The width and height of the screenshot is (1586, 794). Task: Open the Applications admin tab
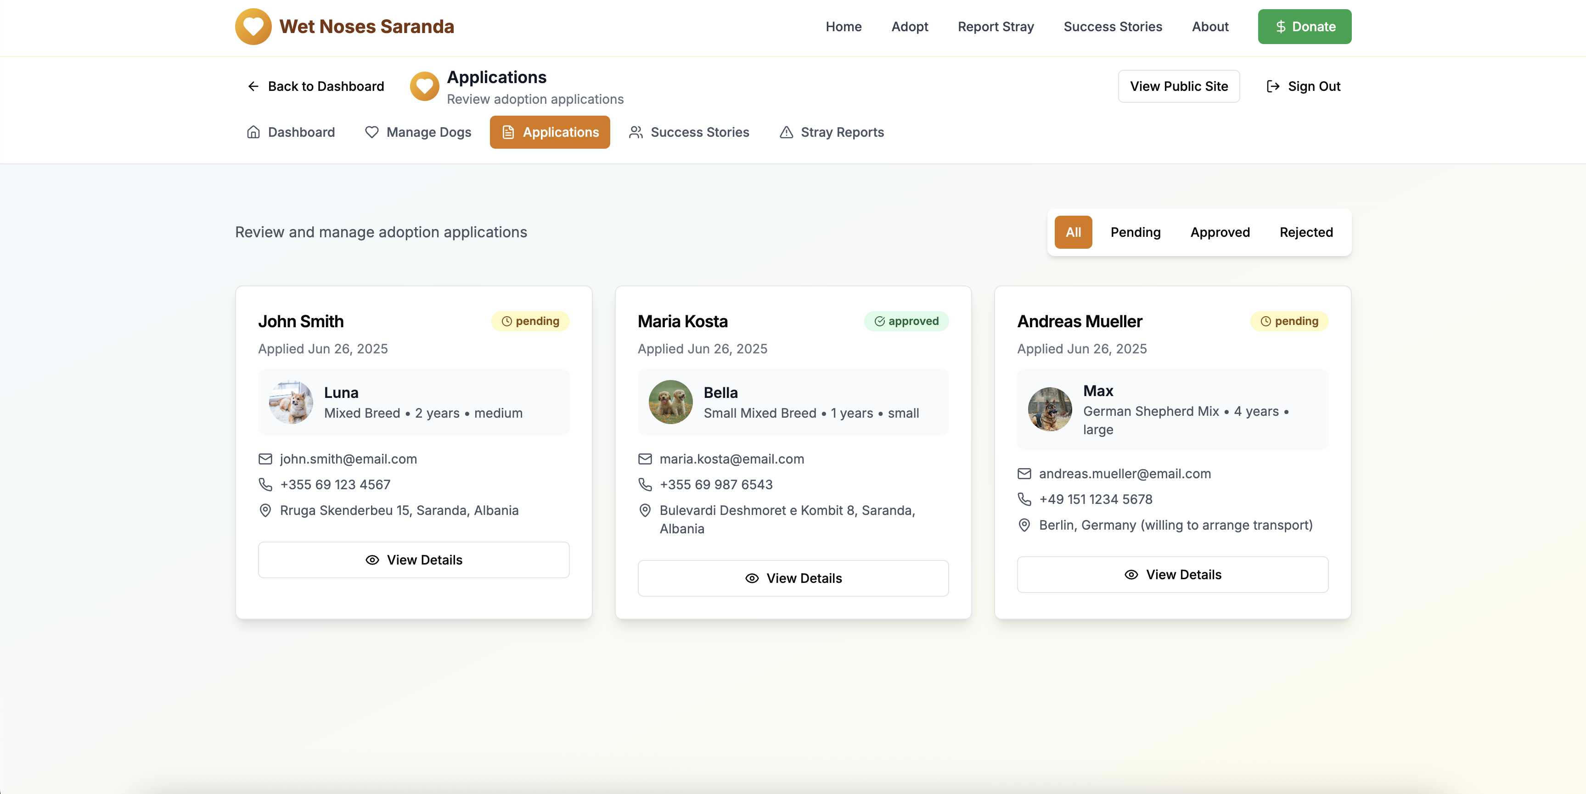(x=550, y=132)
